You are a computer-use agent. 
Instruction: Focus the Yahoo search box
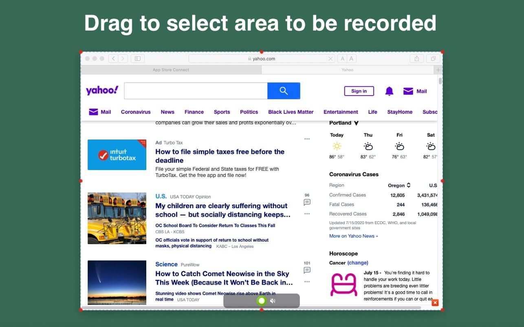click(x=196, y=91)
